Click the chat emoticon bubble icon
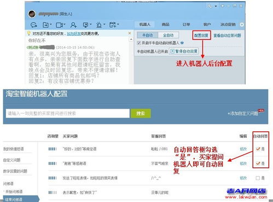Image resolution: width=273 pixels, height=202 pixels. tap(34, 25)
